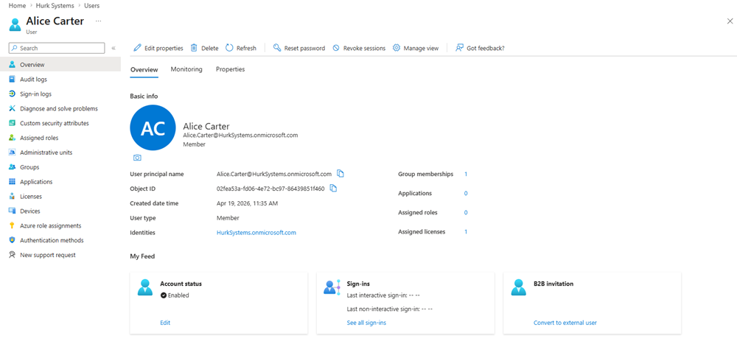Click the trash can Delete icon
Image resolution: width=737 pixels, height=344 pixels.
(194, 48)
